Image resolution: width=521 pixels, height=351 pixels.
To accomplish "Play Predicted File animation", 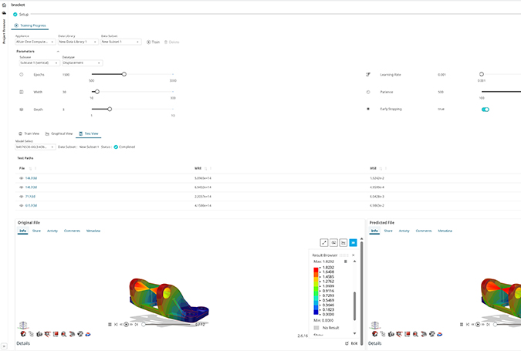I will 478,325.
